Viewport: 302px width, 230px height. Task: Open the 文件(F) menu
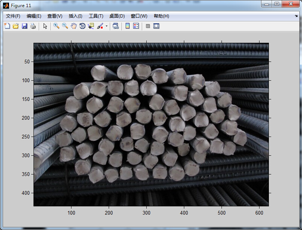[x=13, y=16]
